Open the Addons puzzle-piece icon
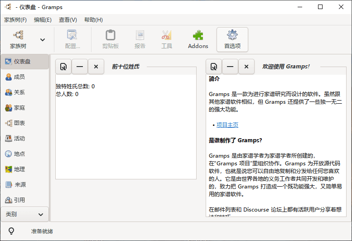This screenshot has width=352, height=241. [198, 39]
